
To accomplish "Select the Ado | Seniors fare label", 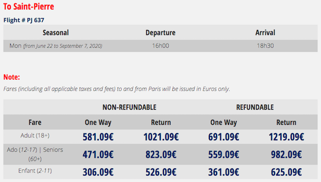I will click(35, 154).
